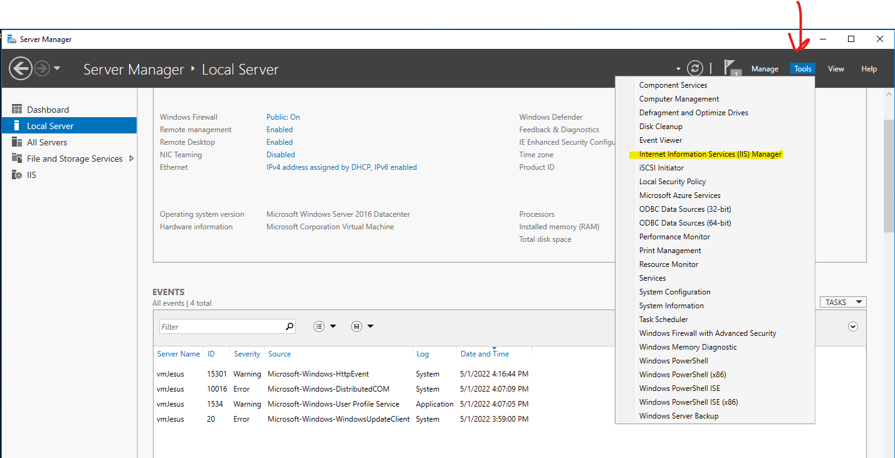Click the All Servers icon
The width and height of the screenshot is (895, 458).
click(17, 142)
